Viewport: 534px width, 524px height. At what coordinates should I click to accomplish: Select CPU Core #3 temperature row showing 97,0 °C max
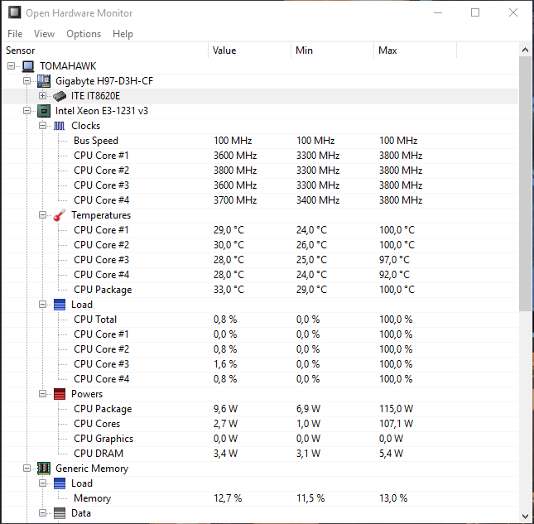261,260
